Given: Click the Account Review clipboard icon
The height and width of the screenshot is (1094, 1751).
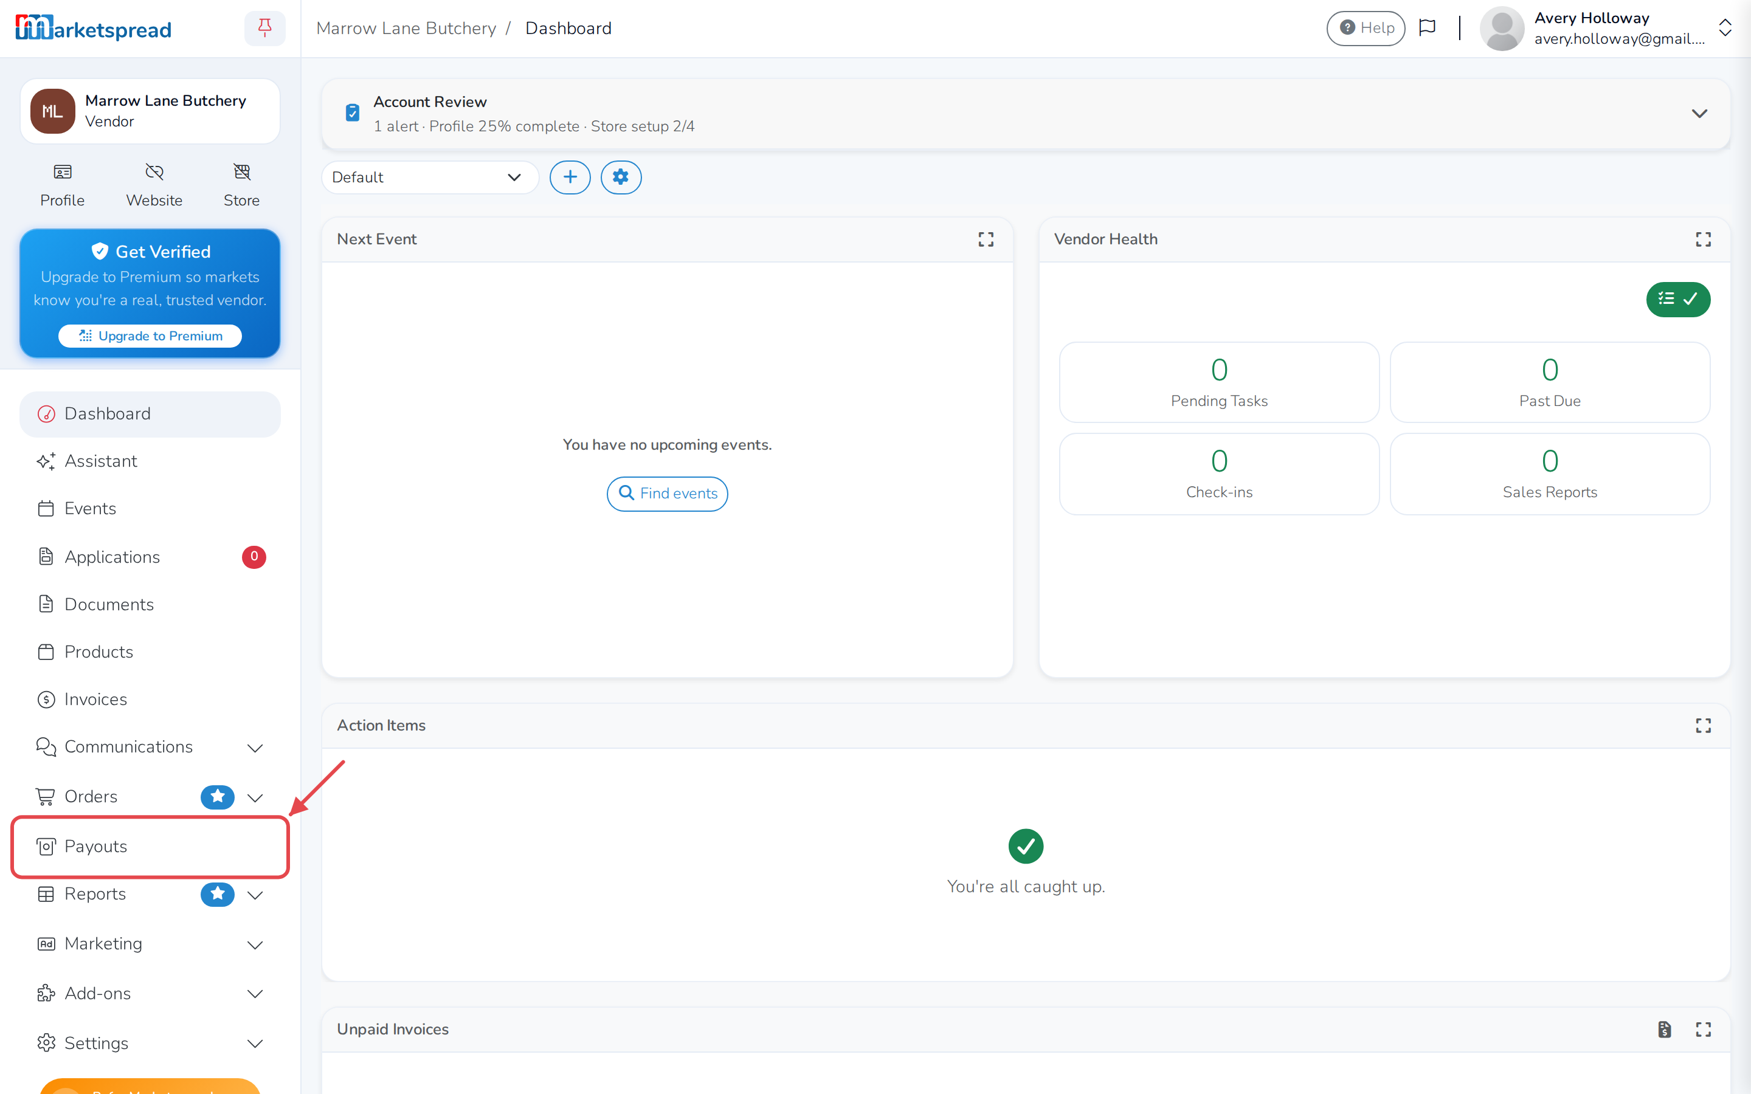Looking at the screenshot, I should tap(353, 113).
